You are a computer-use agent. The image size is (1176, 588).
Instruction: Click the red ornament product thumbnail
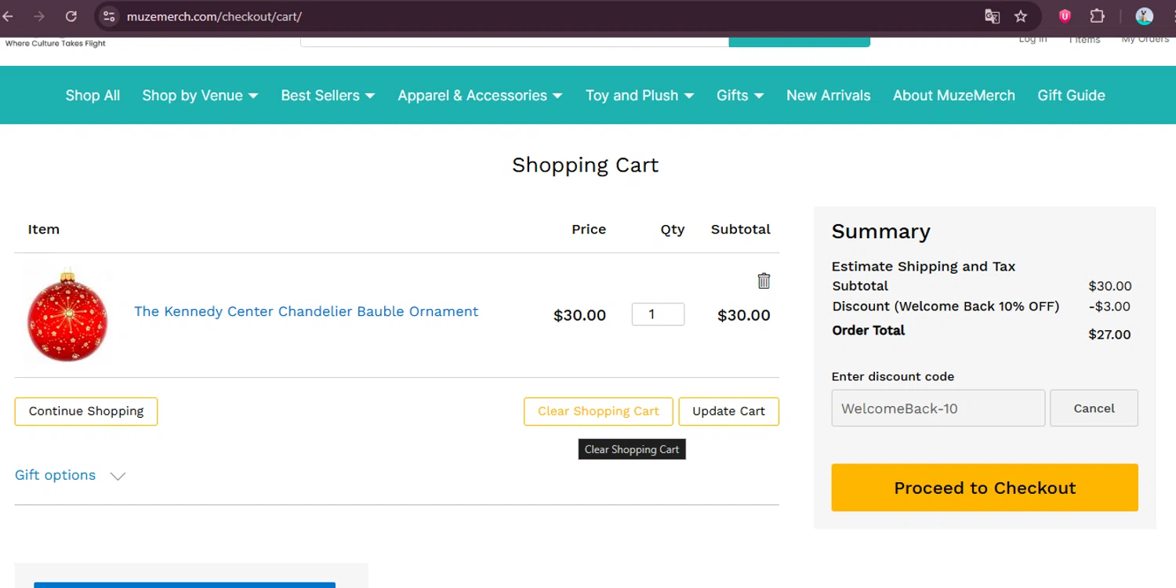(67, 315)
